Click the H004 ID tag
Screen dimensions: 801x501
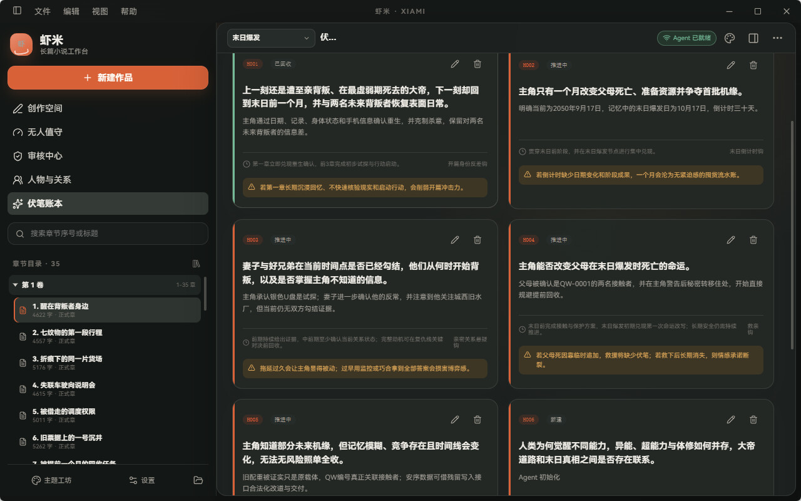pos(529,240)
